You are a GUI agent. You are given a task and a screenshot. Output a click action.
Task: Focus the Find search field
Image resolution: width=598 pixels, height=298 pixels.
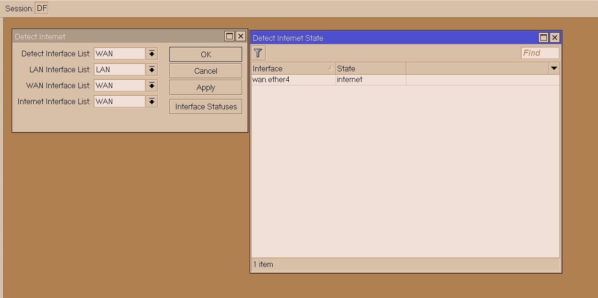(540, 53)
